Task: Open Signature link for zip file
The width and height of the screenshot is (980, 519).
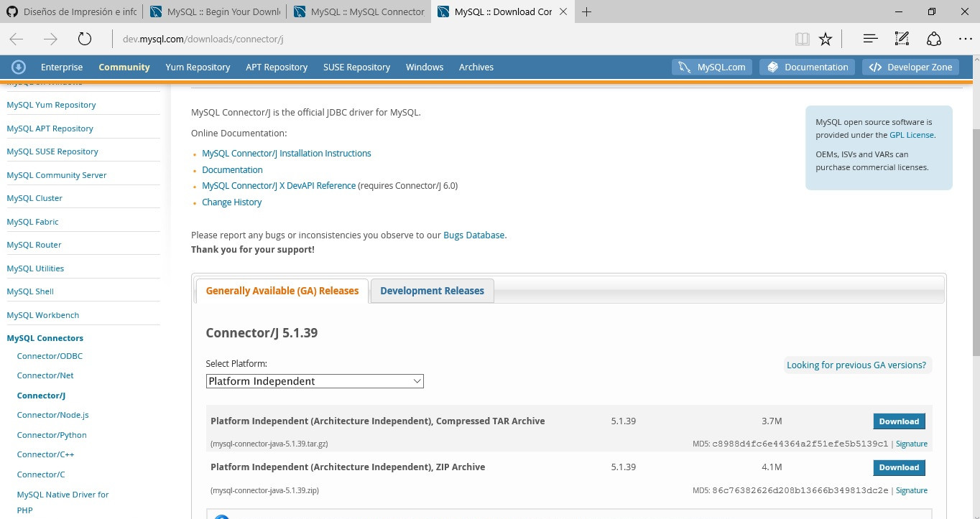Action: tap(912, 490)
